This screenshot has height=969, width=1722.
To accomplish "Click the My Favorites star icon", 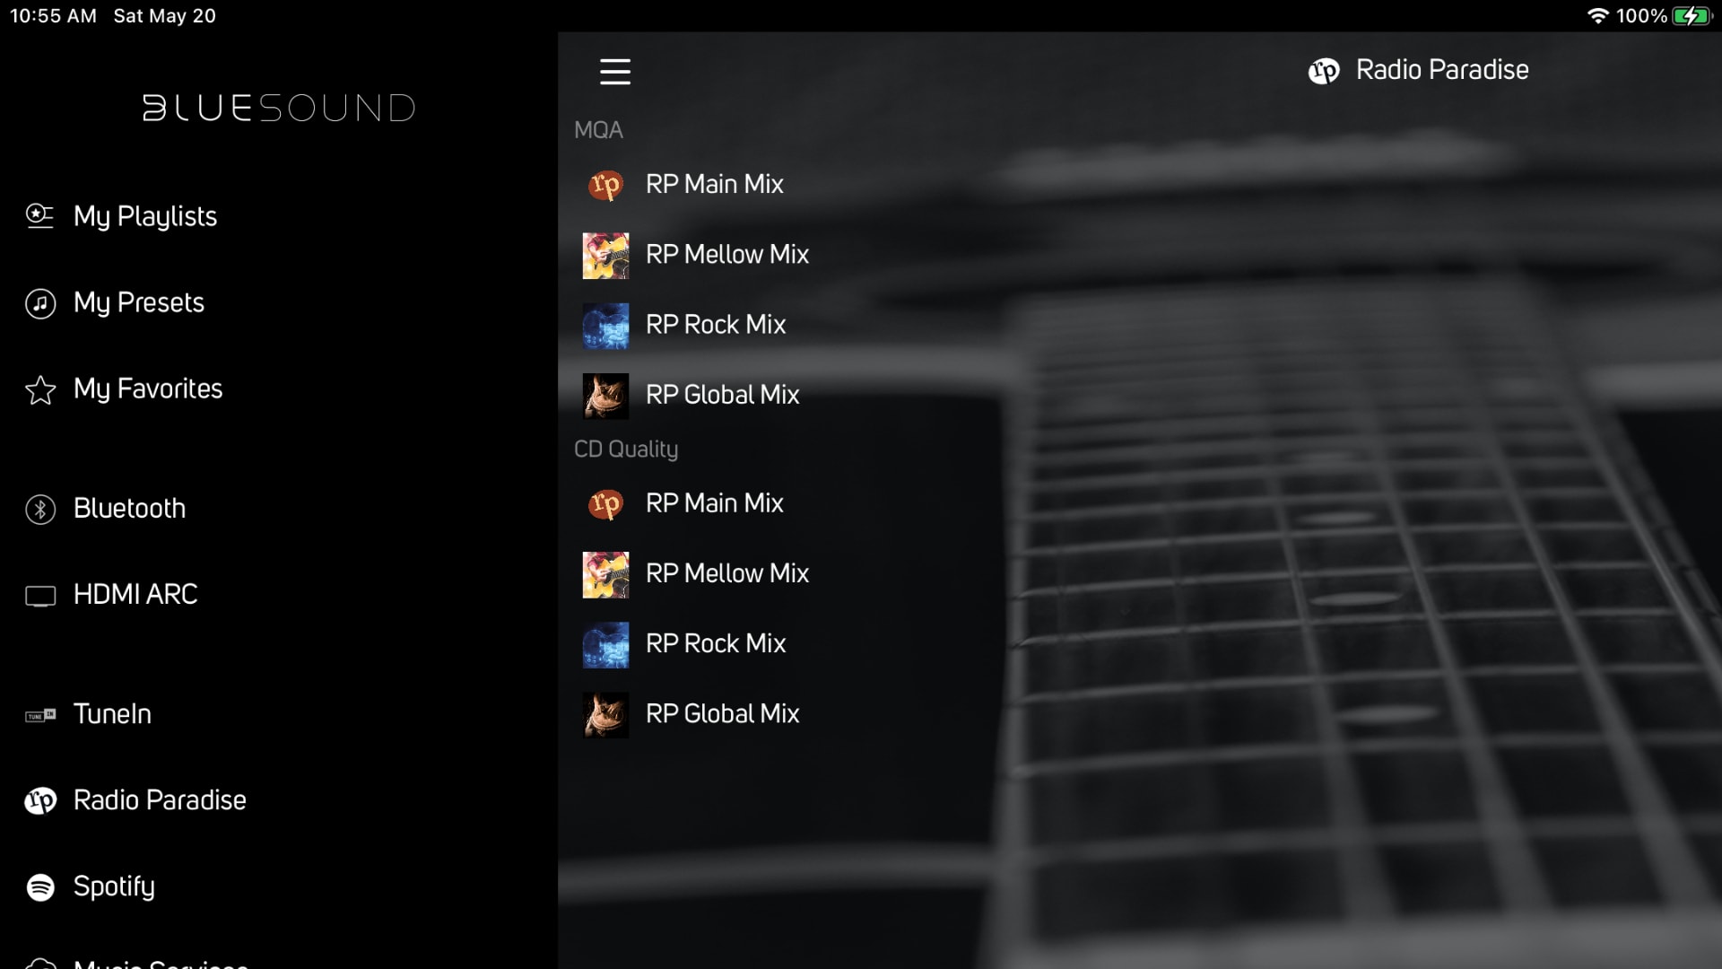I will coord(40,390).
